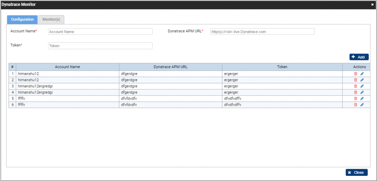377x181 pixels.
Task: Click into the Token input field
Action: click(x=100, y=46)
